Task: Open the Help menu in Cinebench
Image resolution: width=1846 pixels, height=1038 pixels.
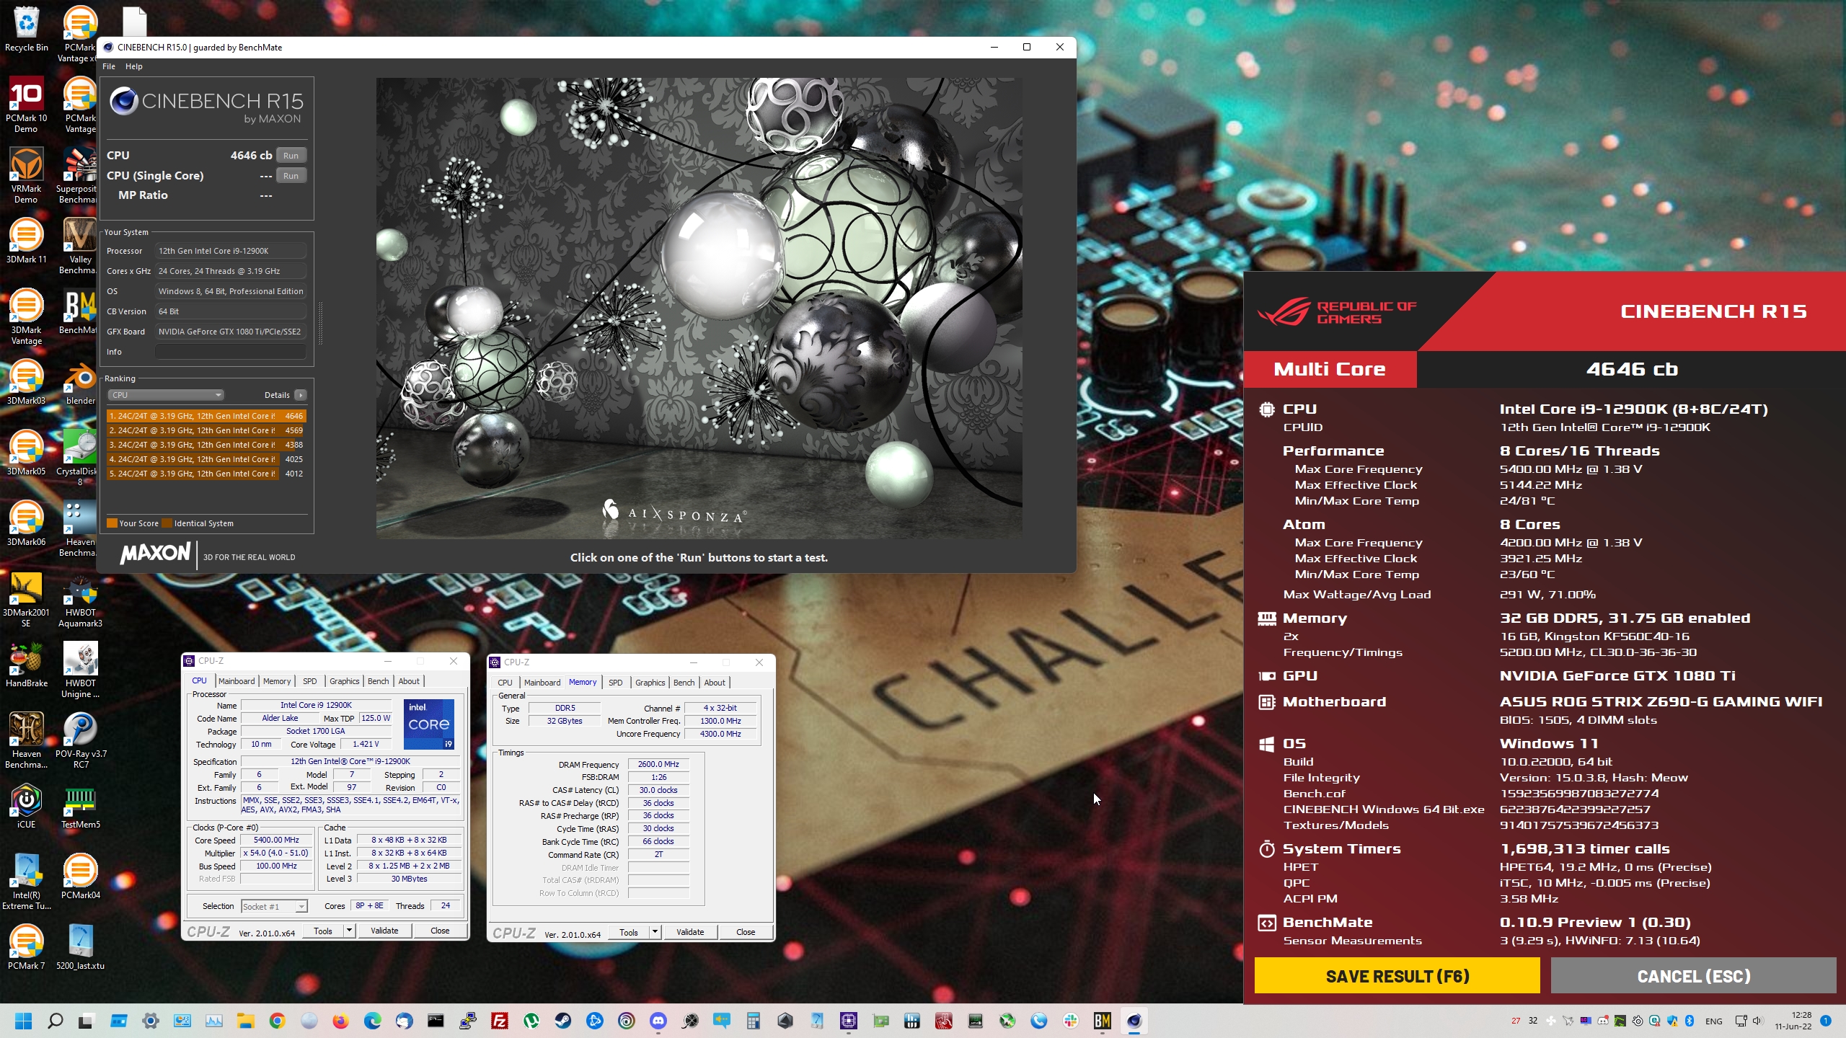Action: pos(134,66)
